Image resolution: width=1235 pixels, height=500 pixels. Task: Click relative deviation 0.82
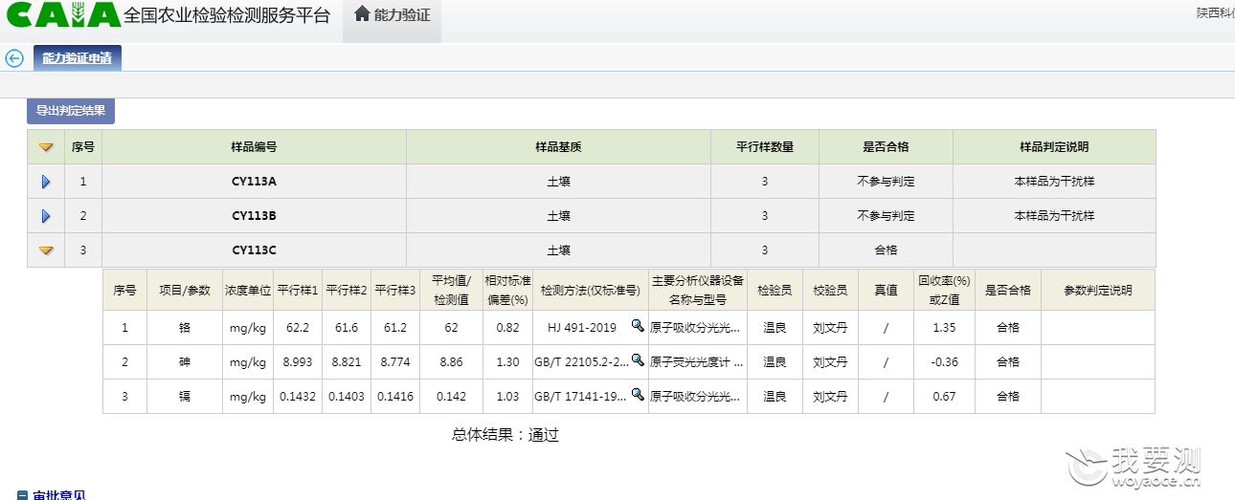pyautogui.click(x=507, y=327)
